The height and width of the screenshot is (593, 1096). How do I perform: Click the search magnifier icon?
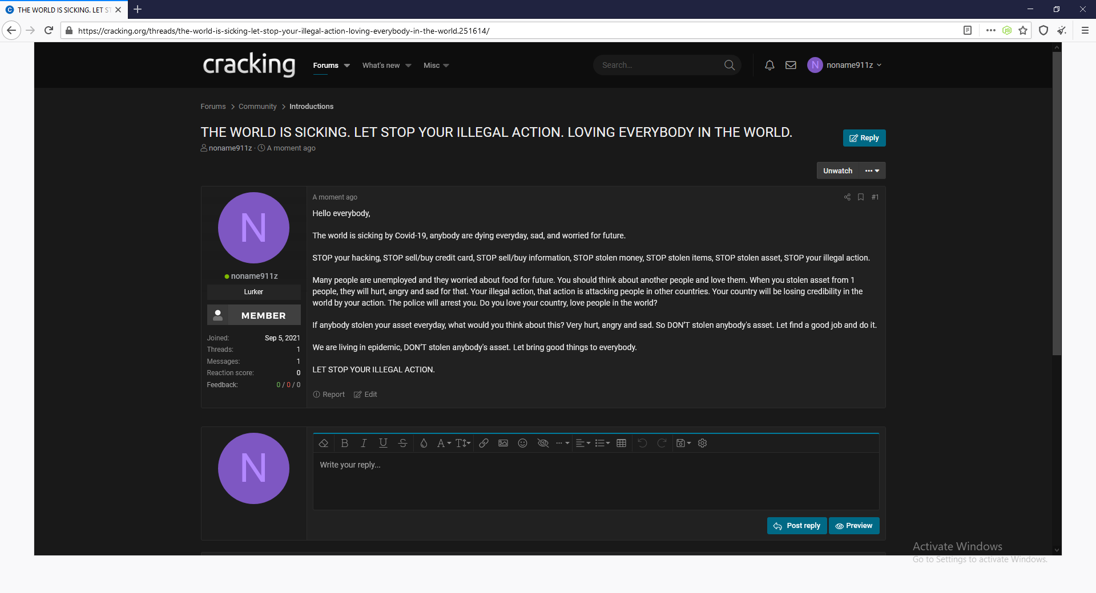pyautogui.click(x=730, y=65)
